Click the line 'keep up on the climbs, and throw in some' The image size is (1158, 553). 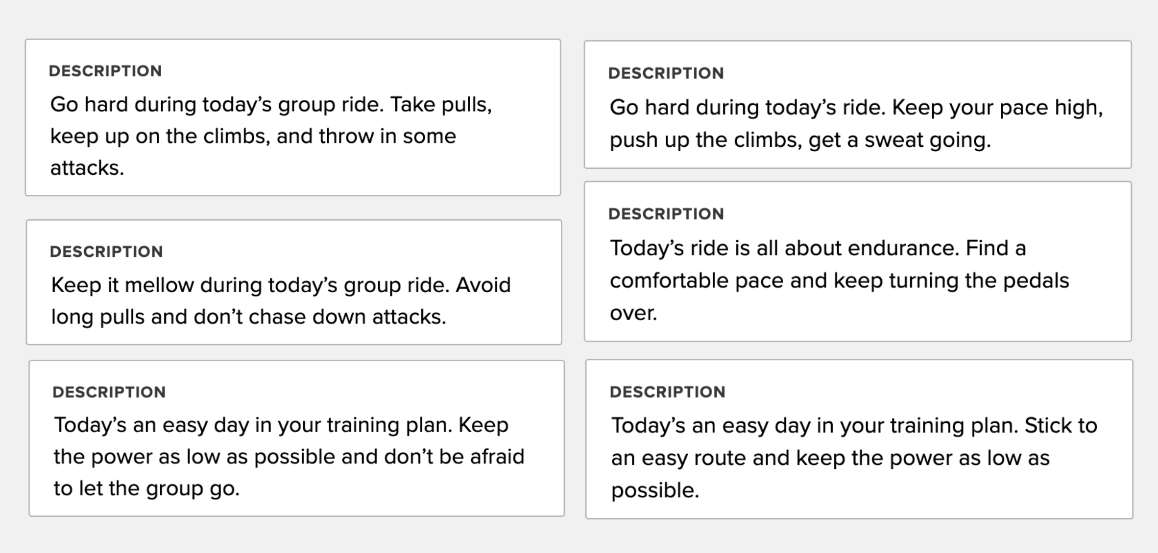tap(253, 136)
